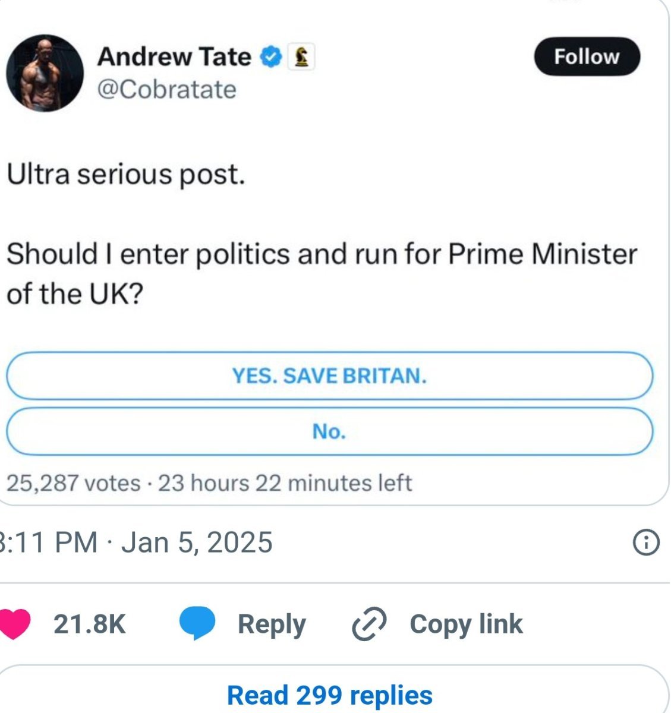
Task: Click the Ultra serious post text
Action: 125,175
